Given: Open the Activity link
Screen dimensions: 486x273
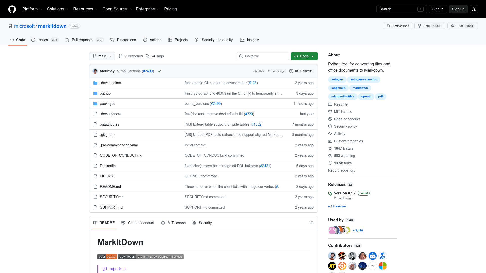Looking at the screenshot, I should click(337, 134).
